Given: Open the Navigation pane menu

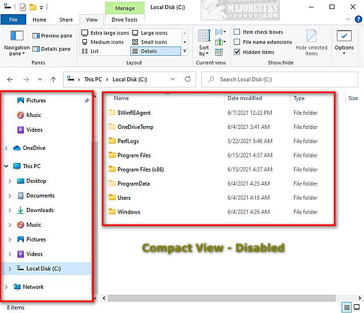Looking at the screenshot, I should (x=16, y=43).
